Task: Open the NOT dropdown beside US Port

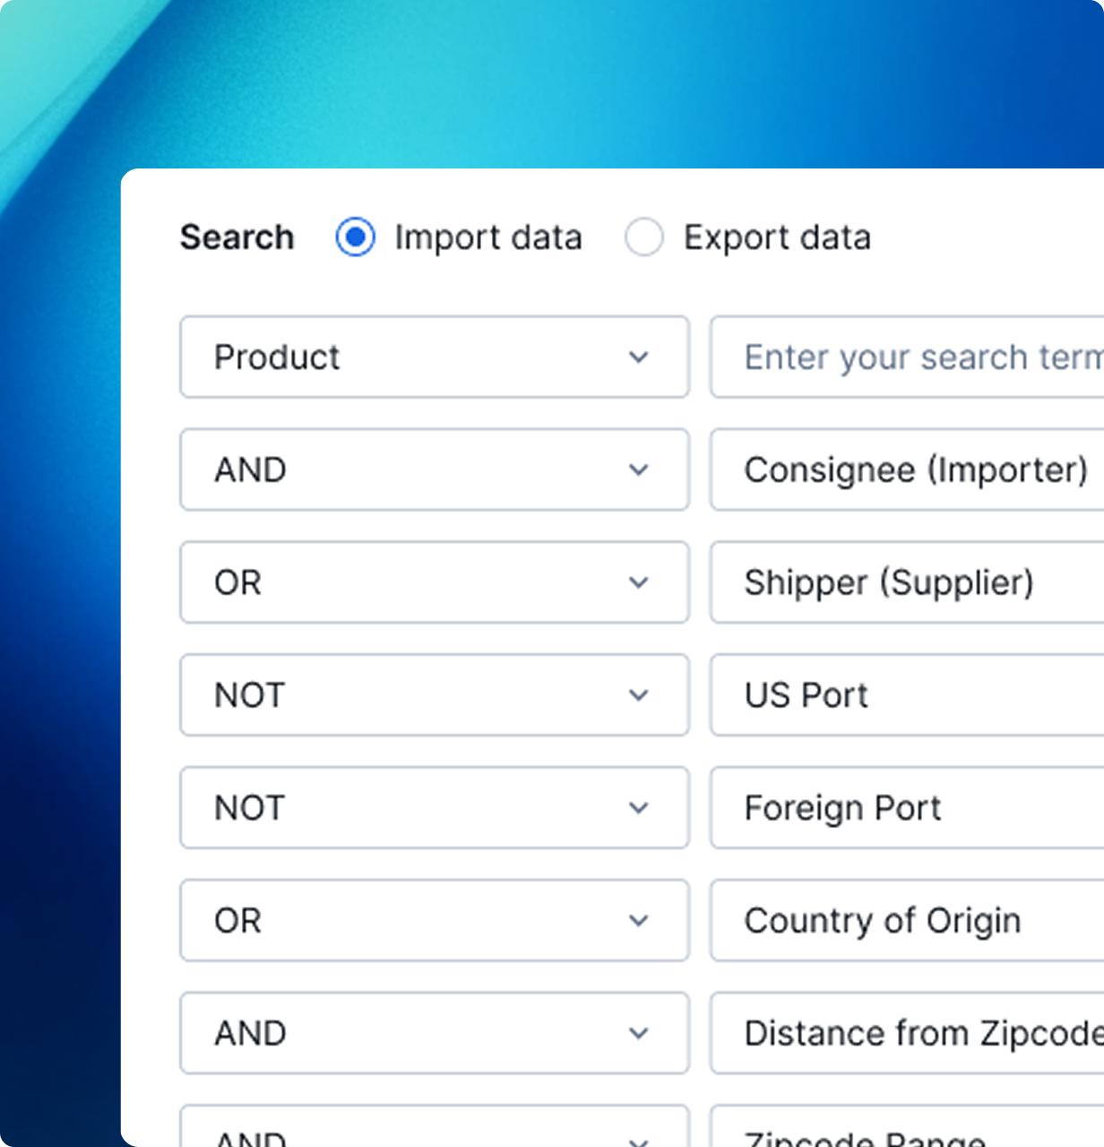Action: click(x=435, y=695)
